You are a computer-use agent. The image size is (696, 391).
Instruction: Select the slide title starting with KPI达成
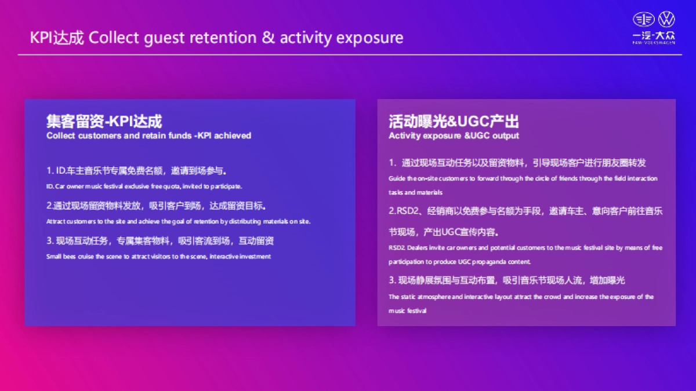tap(216, 38)
